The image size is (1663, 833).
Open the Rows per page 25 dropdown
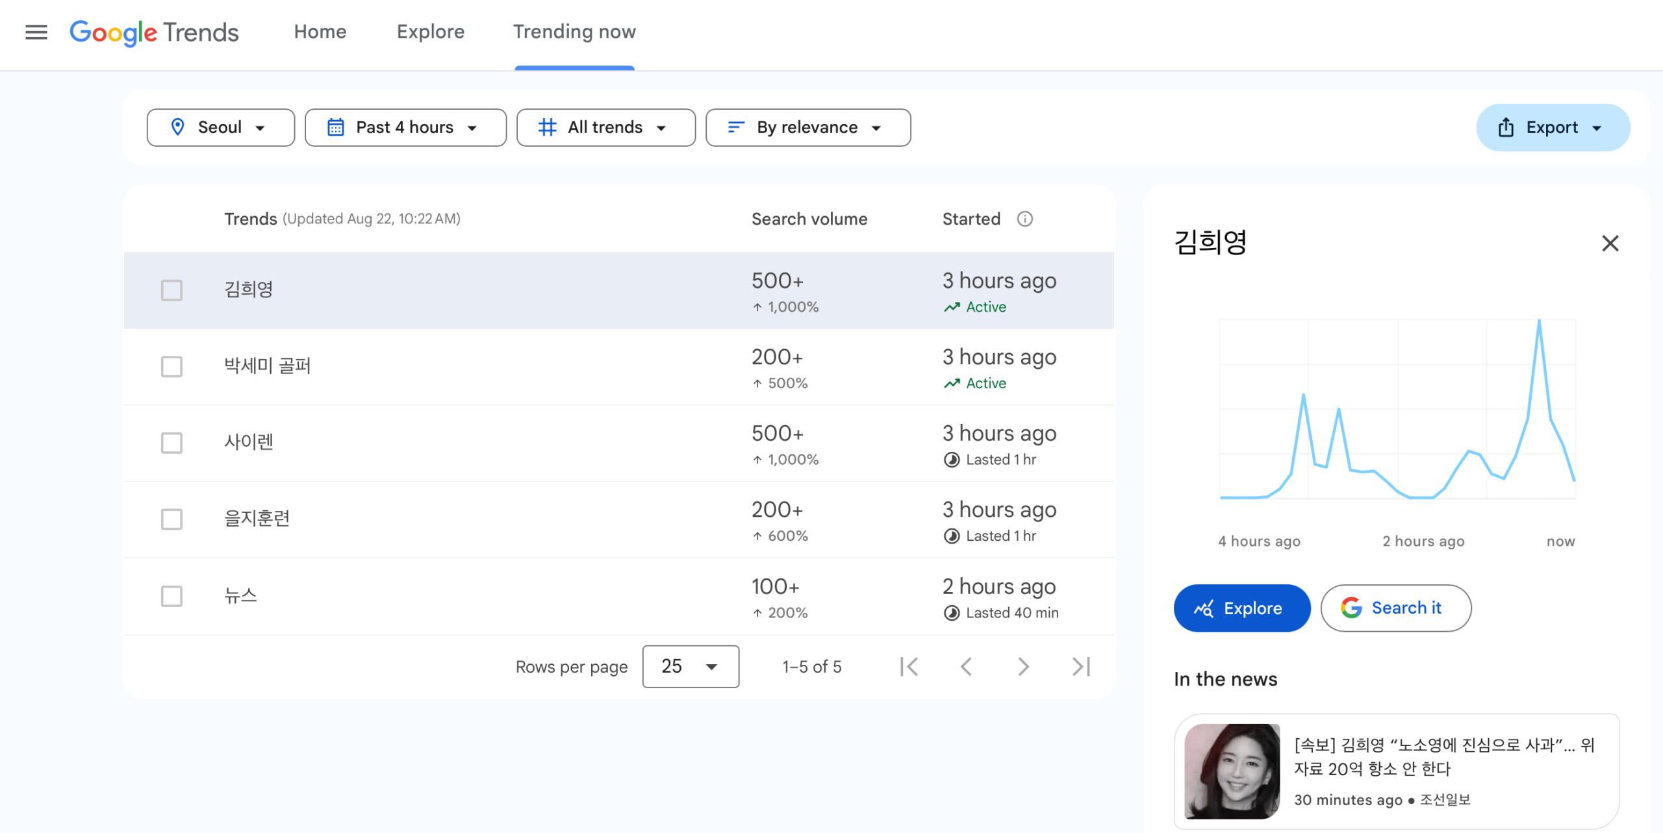[x=691, y=667]
